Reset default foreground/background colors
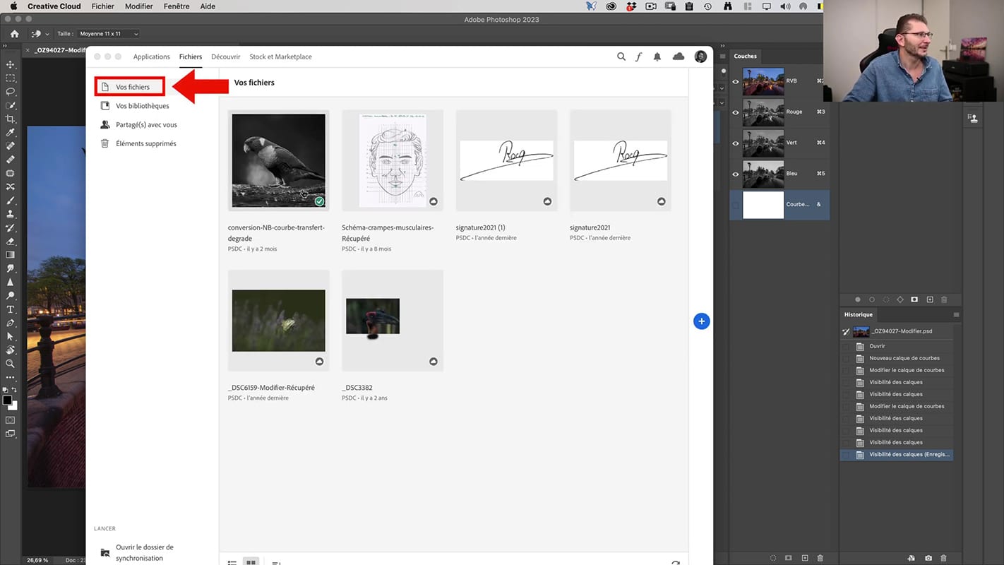The image size is (1004, 565). pos(5,390)
